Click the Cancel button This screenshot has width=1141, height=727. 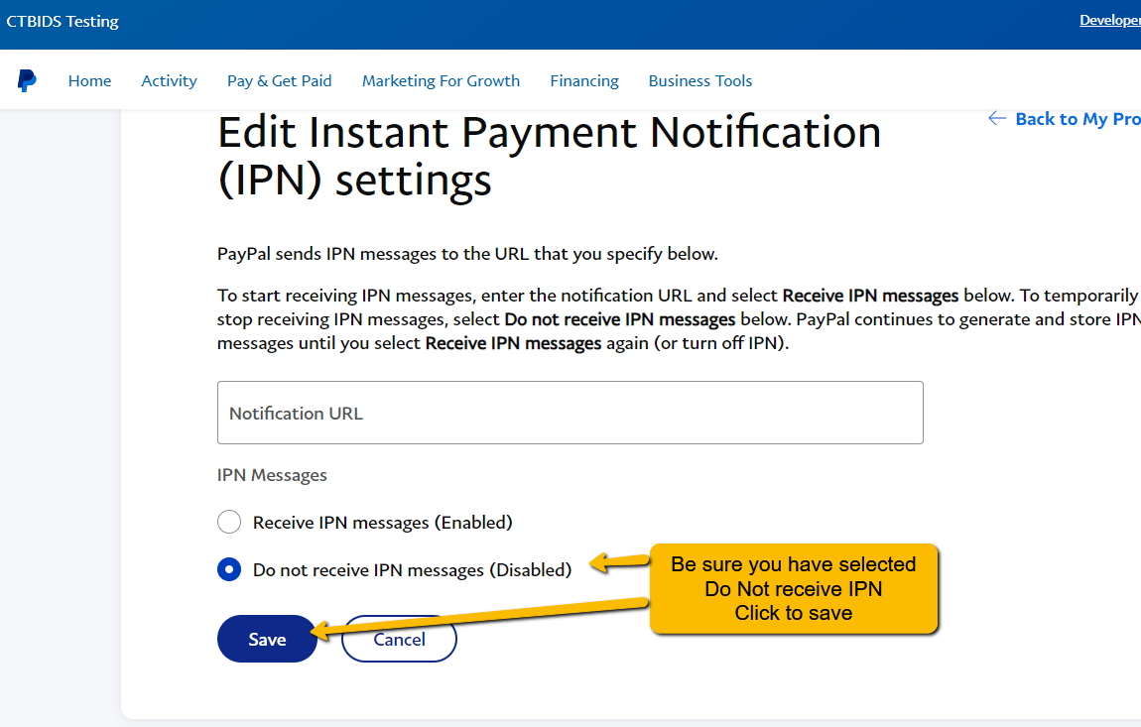[400, 639]
